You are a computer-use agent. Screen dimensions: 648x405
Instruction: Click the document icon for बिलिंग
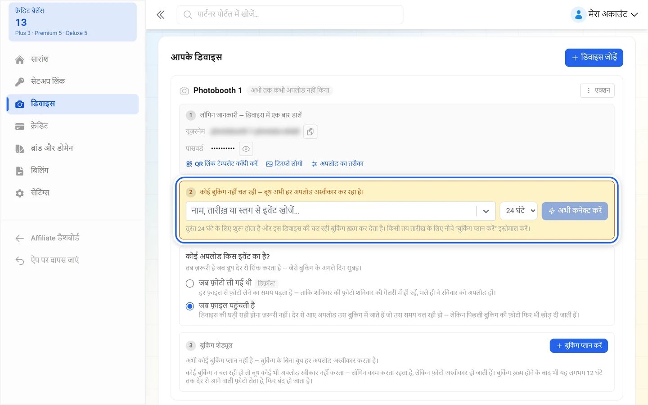coord(20,171)
